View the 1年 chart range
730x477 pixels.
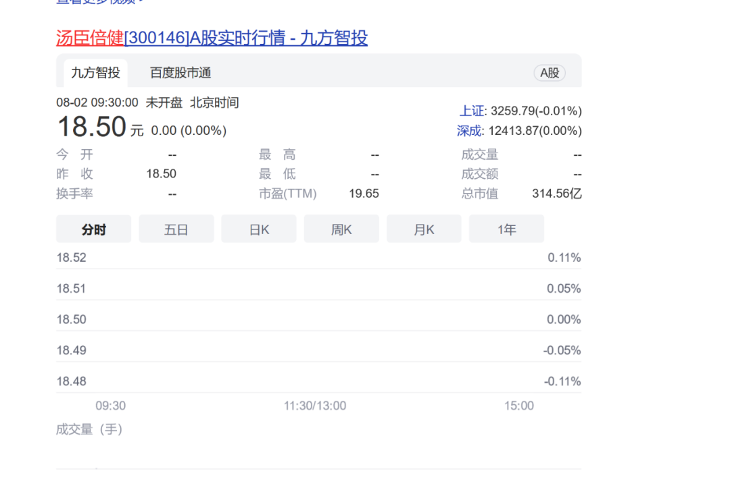pos(506,229)
